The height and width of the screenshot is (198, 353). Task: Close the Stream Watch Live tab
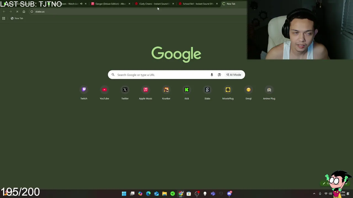click(x=85, y=4)
